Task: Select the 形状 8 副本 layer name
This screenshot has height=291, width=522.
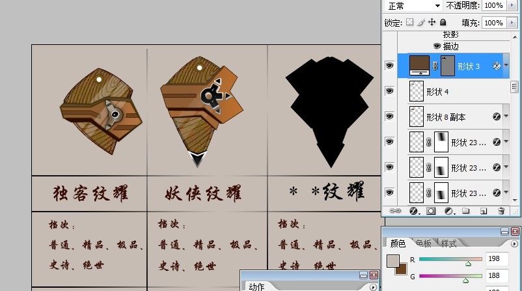Action: click(446, 117)
